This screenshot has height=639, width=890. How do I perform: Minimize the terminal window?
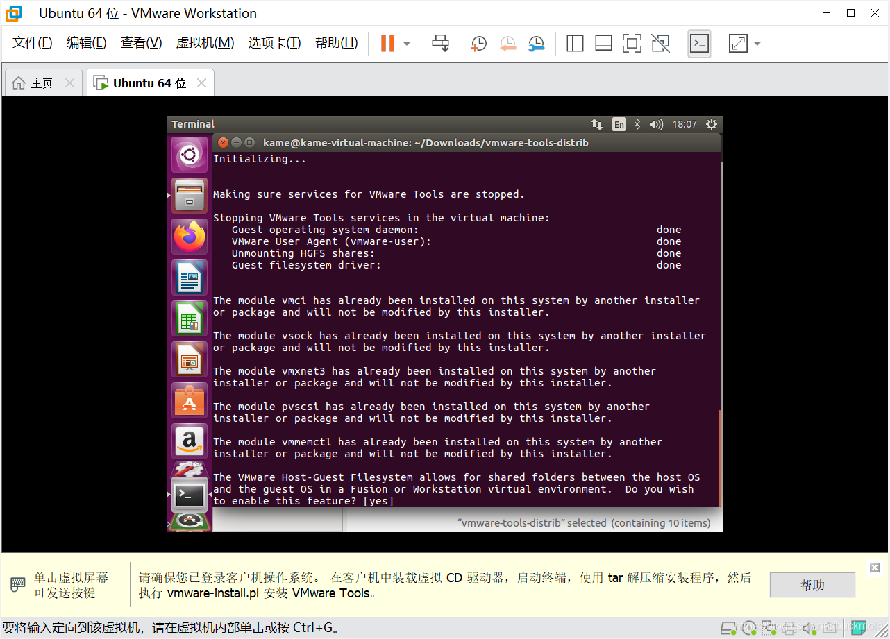tap(236, 142)
